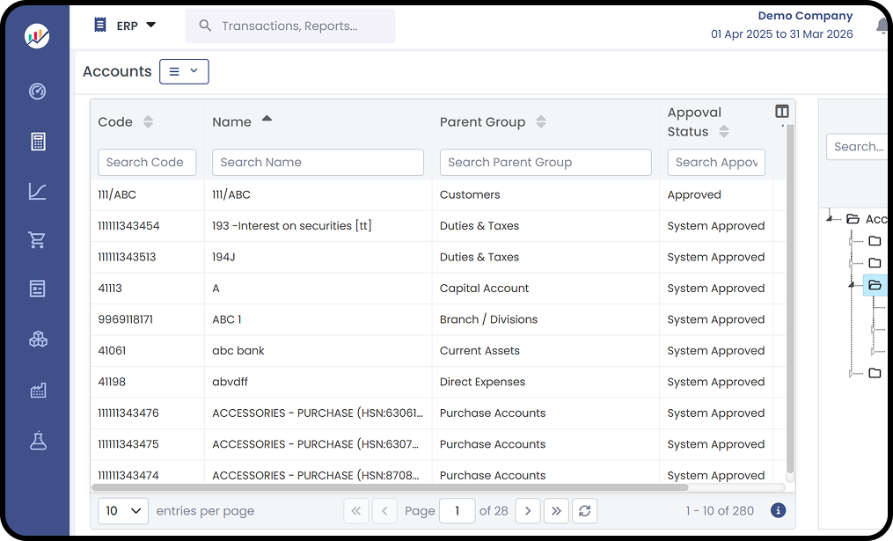Click inside the Search Name field
The height and width of the screenshot is (541, 893).
pyautogui.click(x=317, y=162)
